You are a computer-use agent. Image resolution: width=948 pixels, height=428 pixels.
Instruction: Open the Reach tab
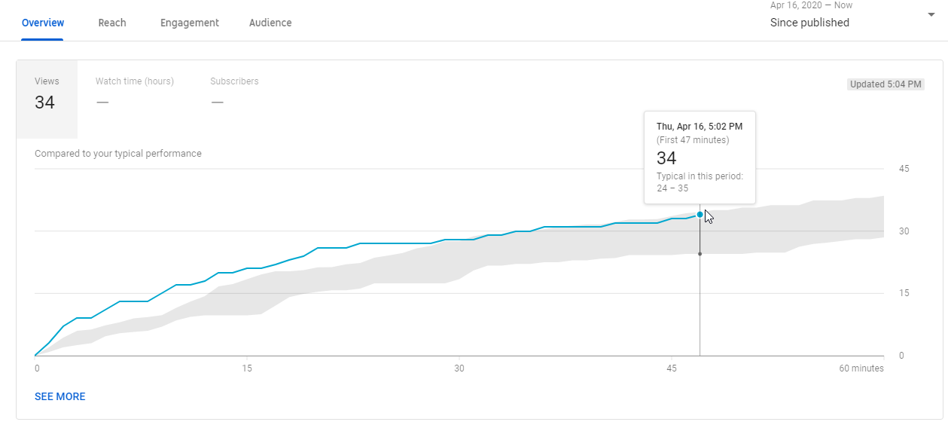pyautogui.click(x=112, y=23)
